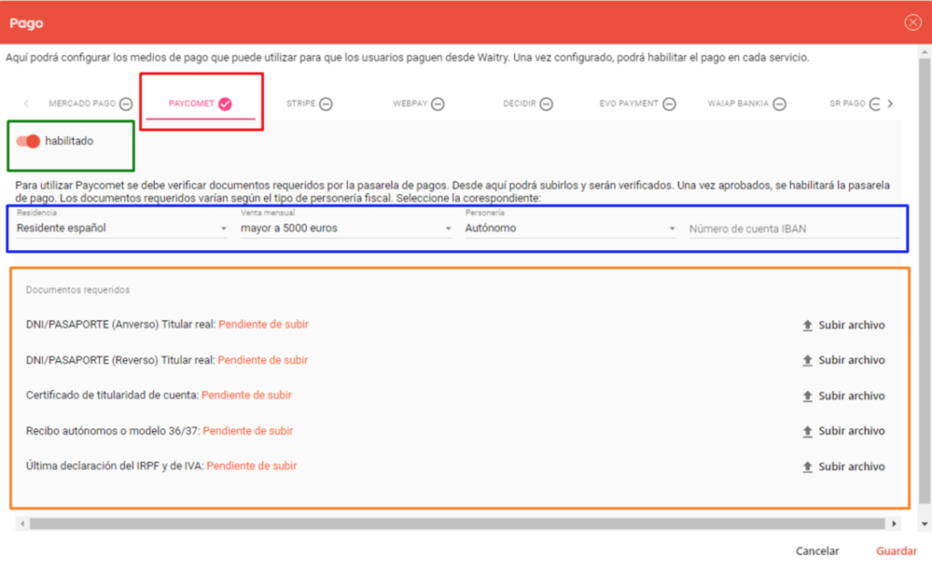Viewport: 932px width, 562px height.
Task: Click the horizontal scrollbar thumb
Action: [x=457, y=524]
